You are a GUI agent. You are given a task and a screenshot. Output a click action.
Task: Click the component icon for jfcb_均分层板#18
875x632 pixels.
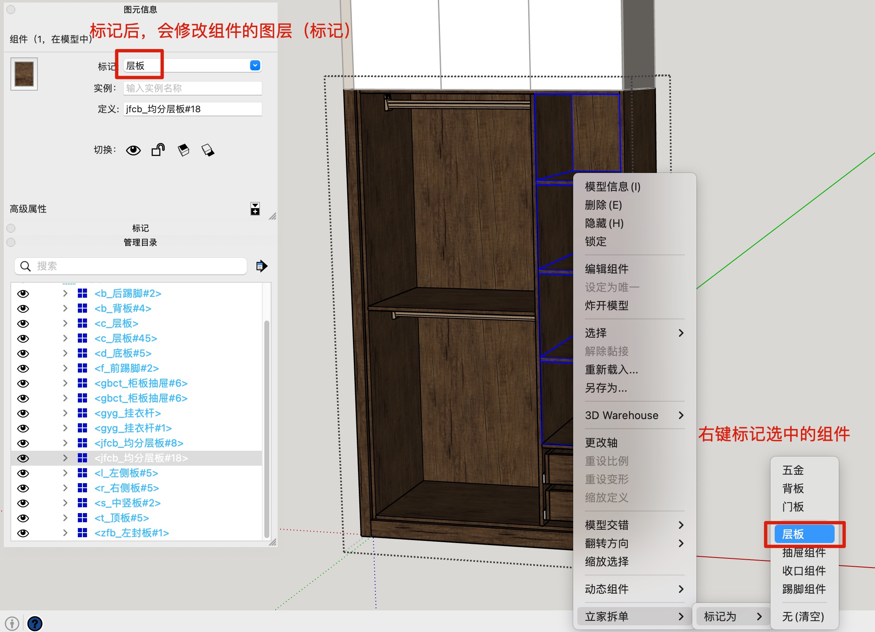pos(82,458)
